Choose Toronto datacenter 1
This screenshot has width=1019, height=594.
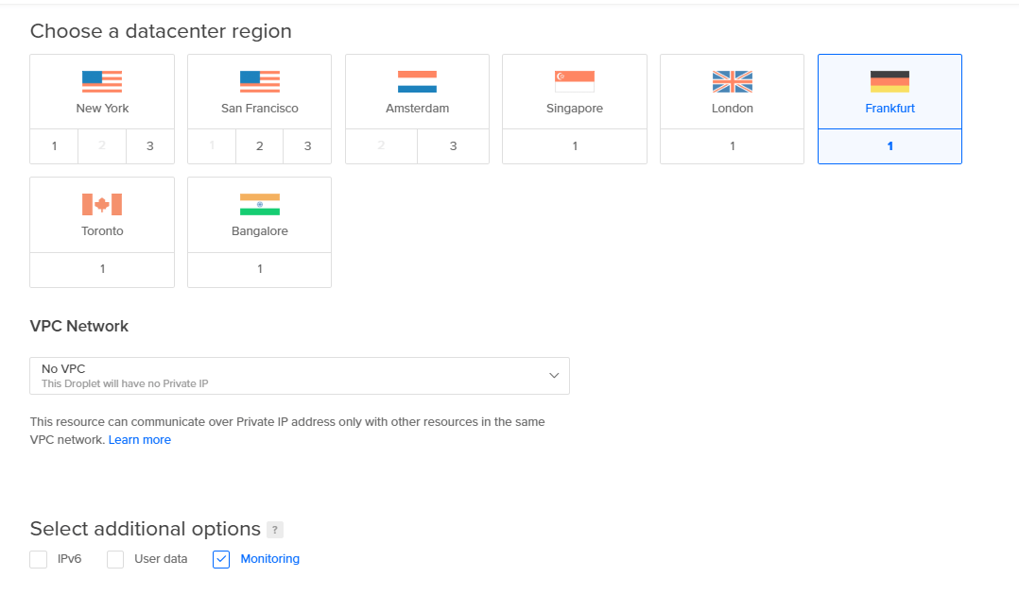(102, 269)
